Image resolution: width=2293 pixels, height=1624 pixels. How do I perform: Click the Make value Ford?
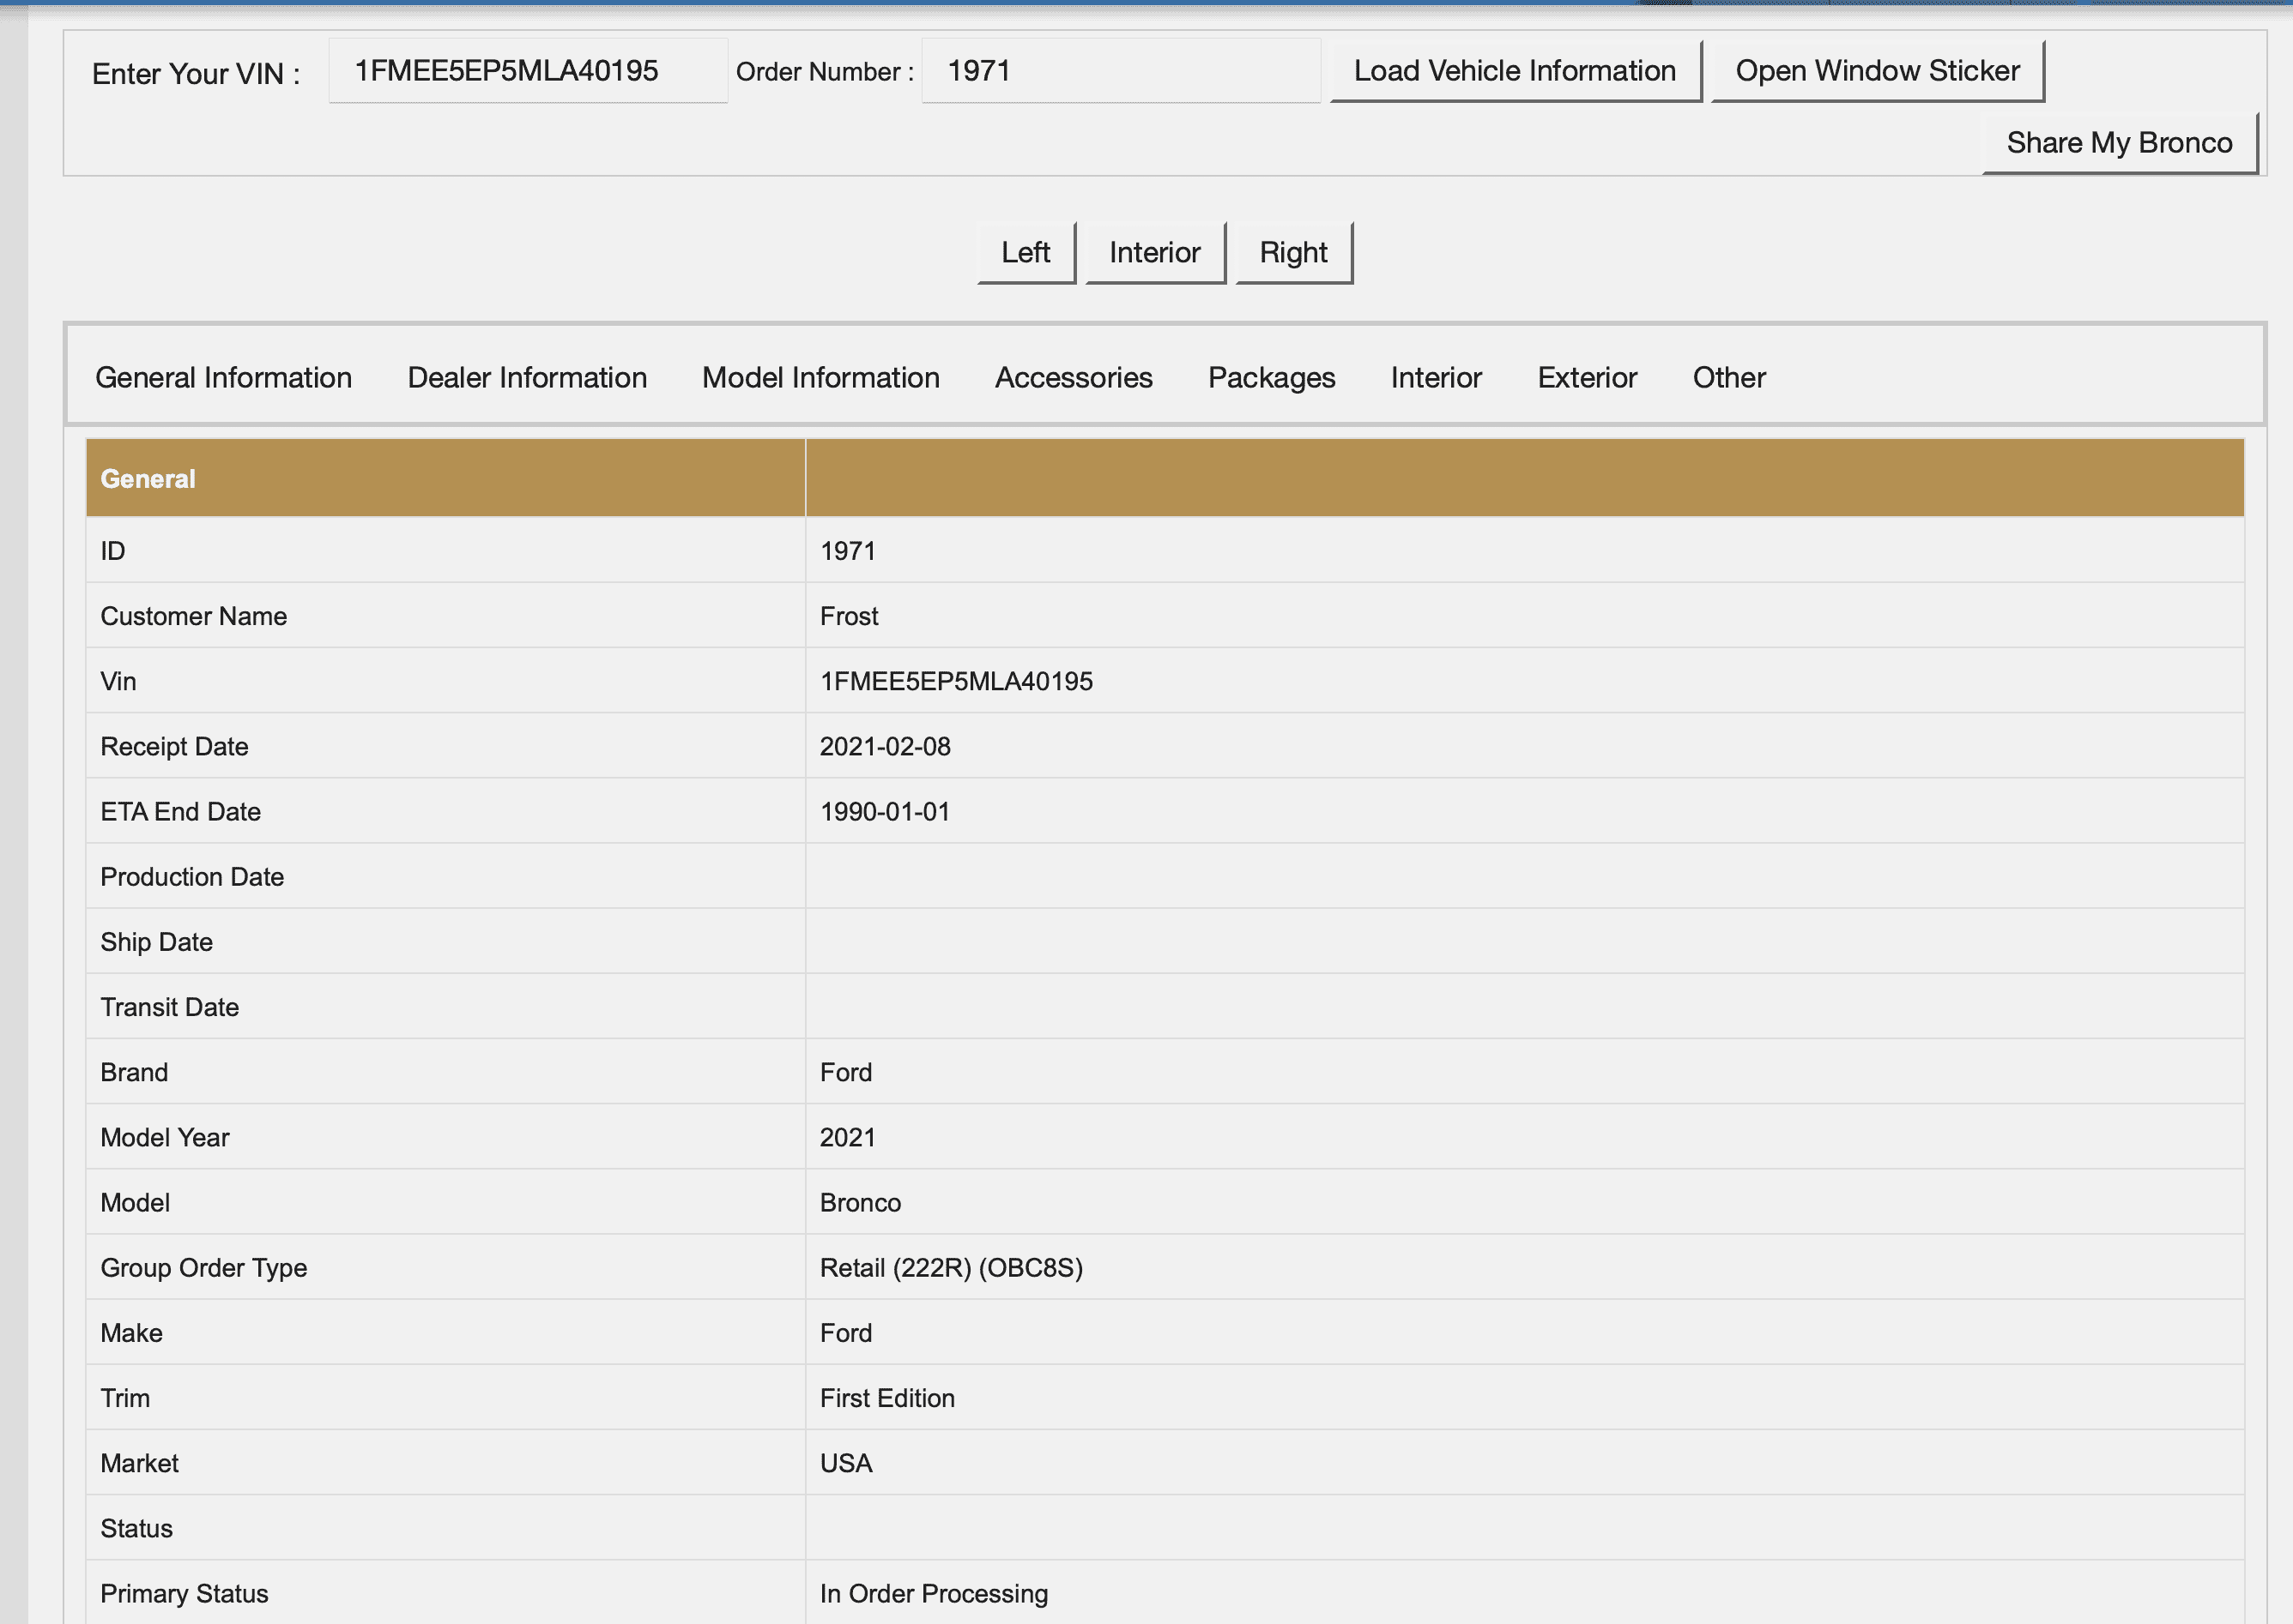pos(846,1333)
